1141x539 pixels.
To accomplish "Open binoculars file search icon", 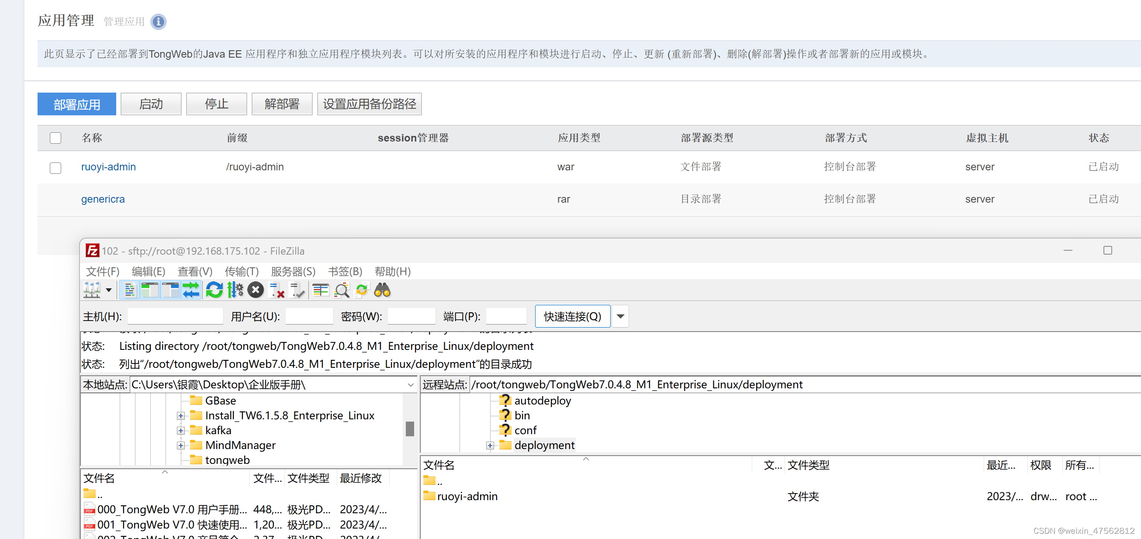I will 382,290.
